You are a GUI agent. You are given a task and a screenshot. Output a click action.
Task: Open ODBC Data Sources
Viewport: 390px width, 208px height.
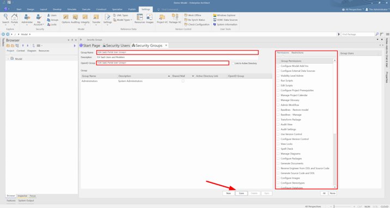pyautogui.click(x=226, y=20)
